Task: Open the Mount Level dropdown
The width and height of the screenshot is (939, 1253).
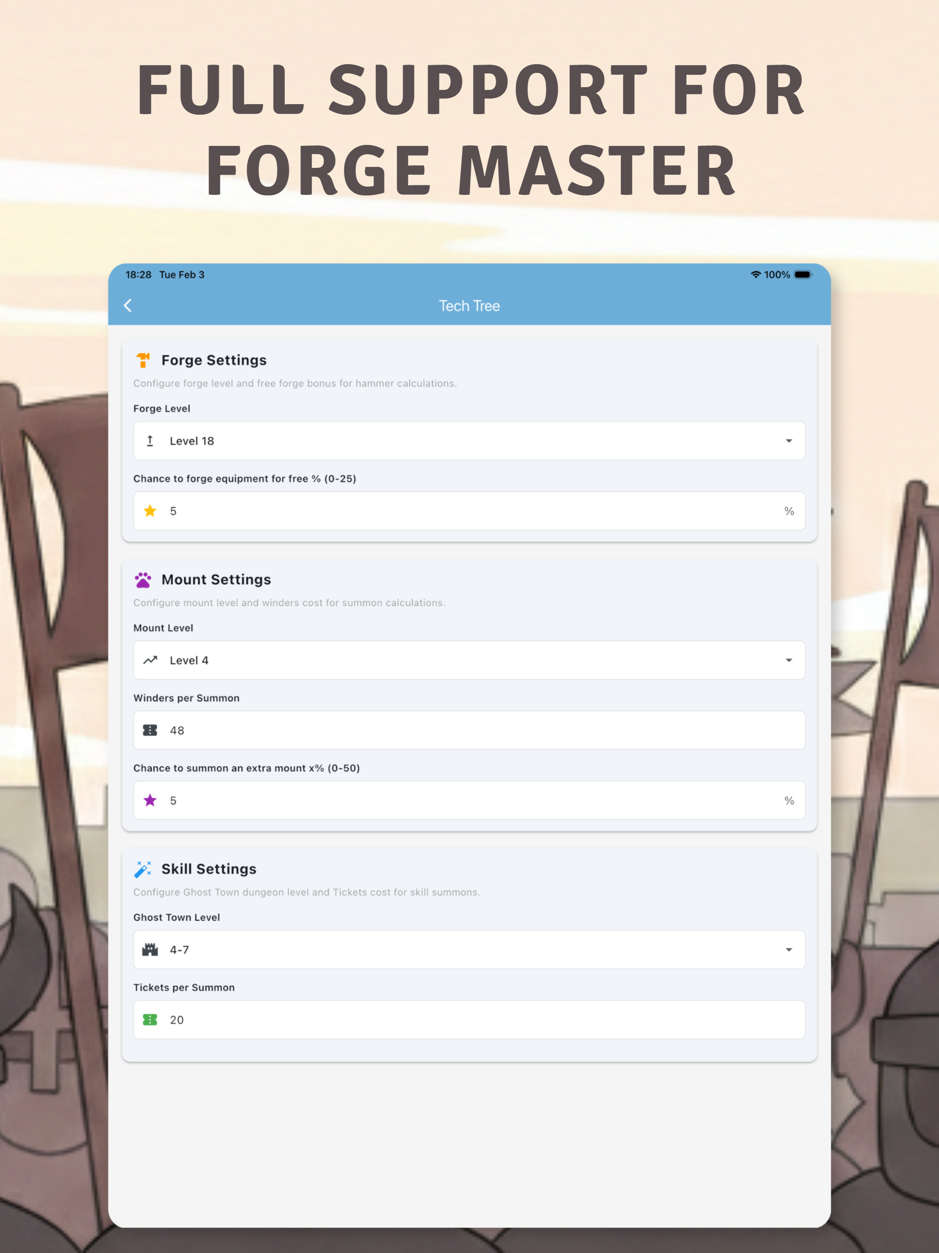Action: coord(469,660)
